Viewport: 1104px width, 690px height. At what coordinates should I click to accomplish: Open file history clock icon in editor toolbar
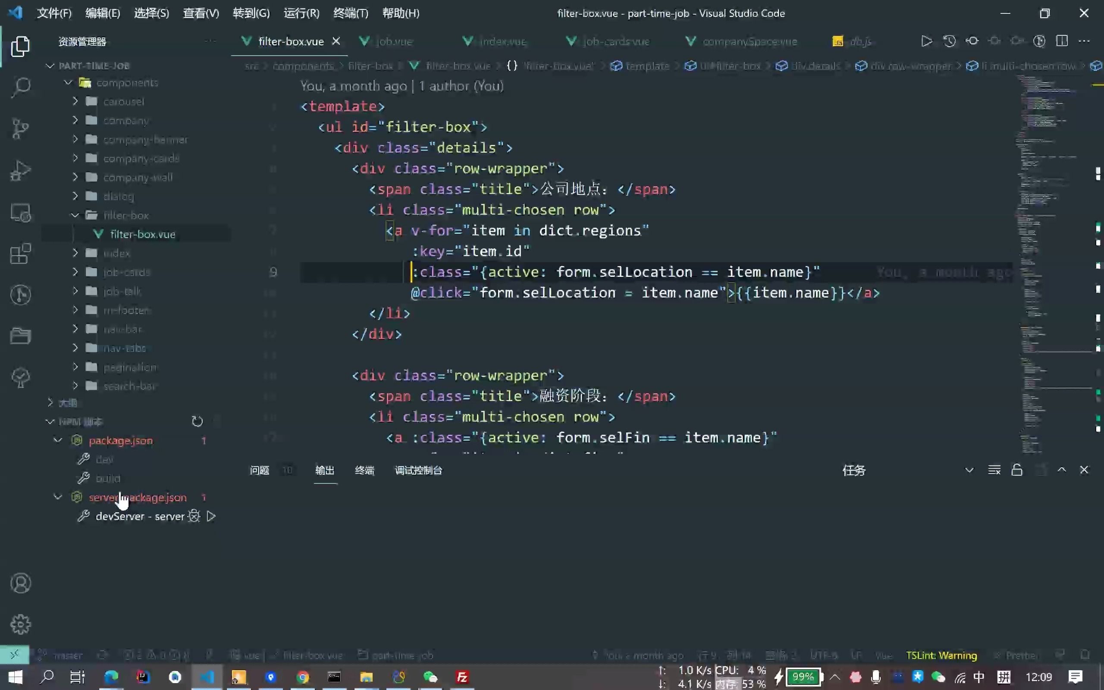(949, 41)
